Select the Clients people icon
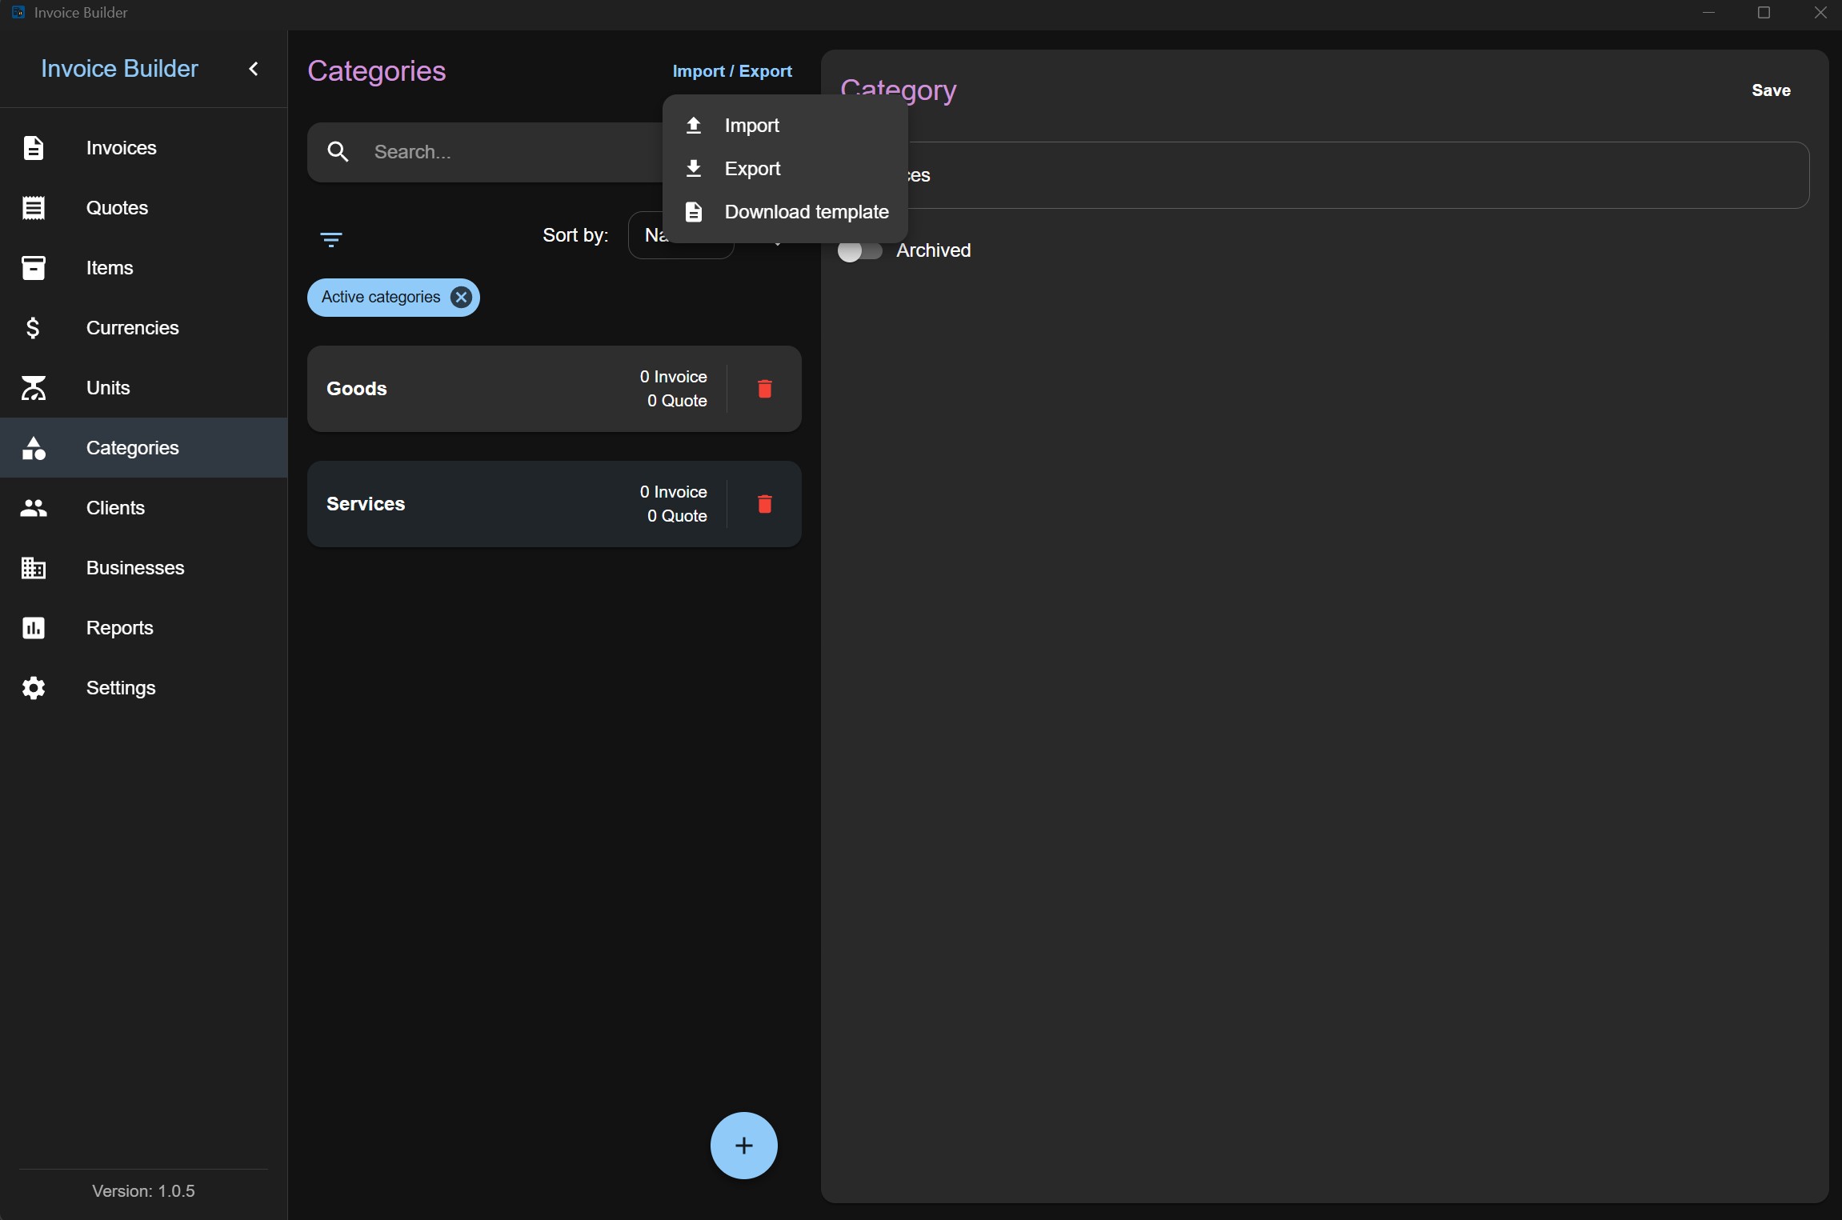 pyautogui.click(x=33, y=508)
